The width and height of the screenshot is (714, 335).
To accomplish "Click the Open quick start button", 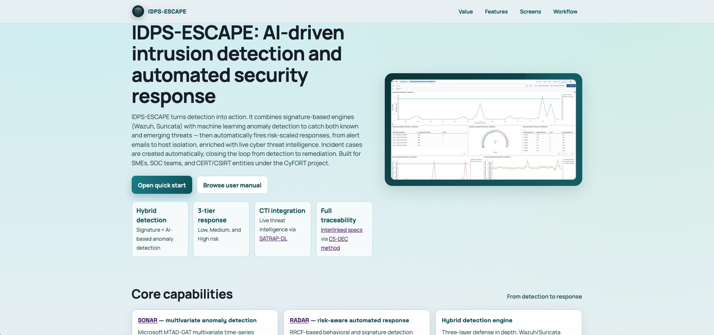I will pyautogui.click(x=162, y=185).
